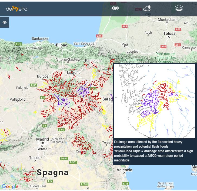Toggle the eye visibility button on left
197x191 pixels.
[5, 22]
